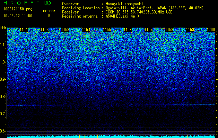Click the Receiver field label
Viewport: 218px width, 138px height.
(70, 12)
